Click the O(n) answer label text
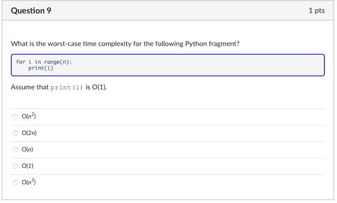 click(x=27, y=150)
